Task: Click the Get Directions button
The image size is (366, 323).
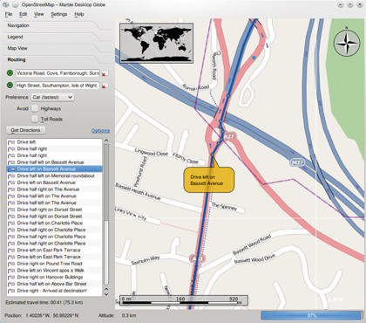Action: (25, 130)
